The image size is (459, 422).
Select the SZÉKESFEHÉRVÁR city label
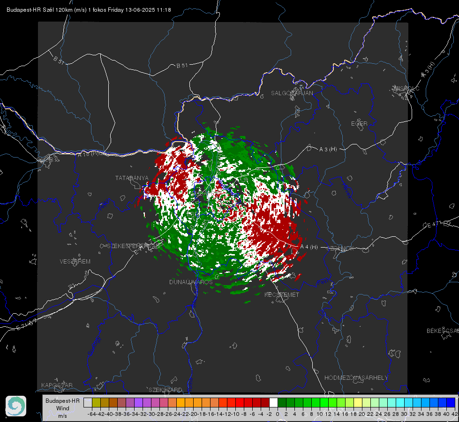coord(133,246)
